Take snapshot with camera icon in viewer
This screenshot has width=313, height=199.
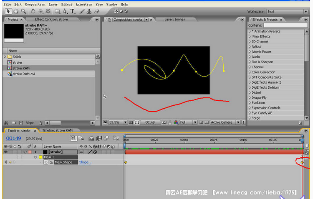[x=164, y=122]
